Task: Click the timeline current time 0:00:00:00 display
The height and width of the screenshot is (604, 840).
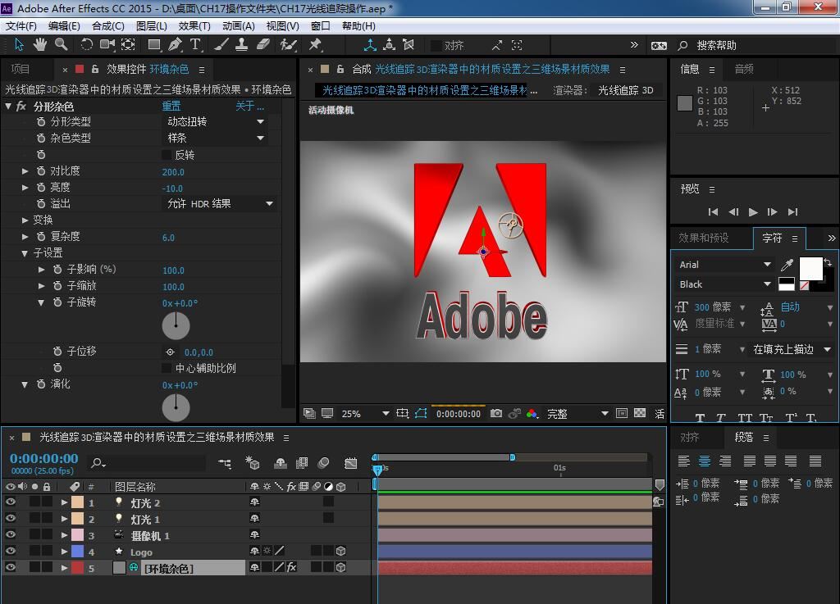Action: [44, 458]
